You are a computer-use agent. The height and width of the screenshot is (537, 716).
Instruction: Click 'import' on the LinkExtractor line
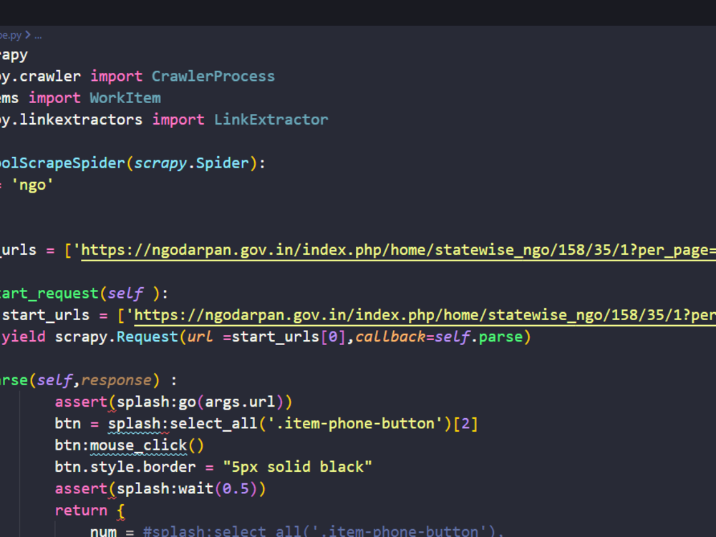click(x=178, y=120)
